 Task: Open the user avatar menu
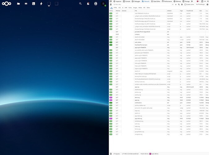point(104,4)
